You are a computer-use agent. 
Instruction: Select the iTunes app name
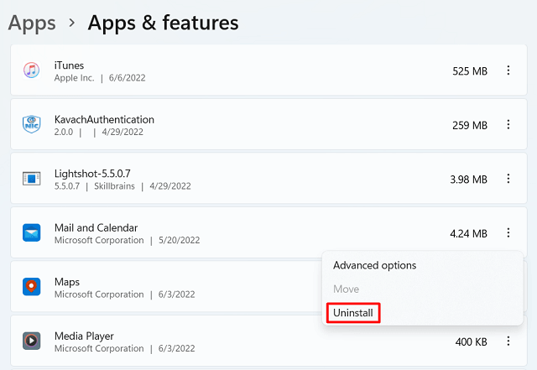(68, 65)
